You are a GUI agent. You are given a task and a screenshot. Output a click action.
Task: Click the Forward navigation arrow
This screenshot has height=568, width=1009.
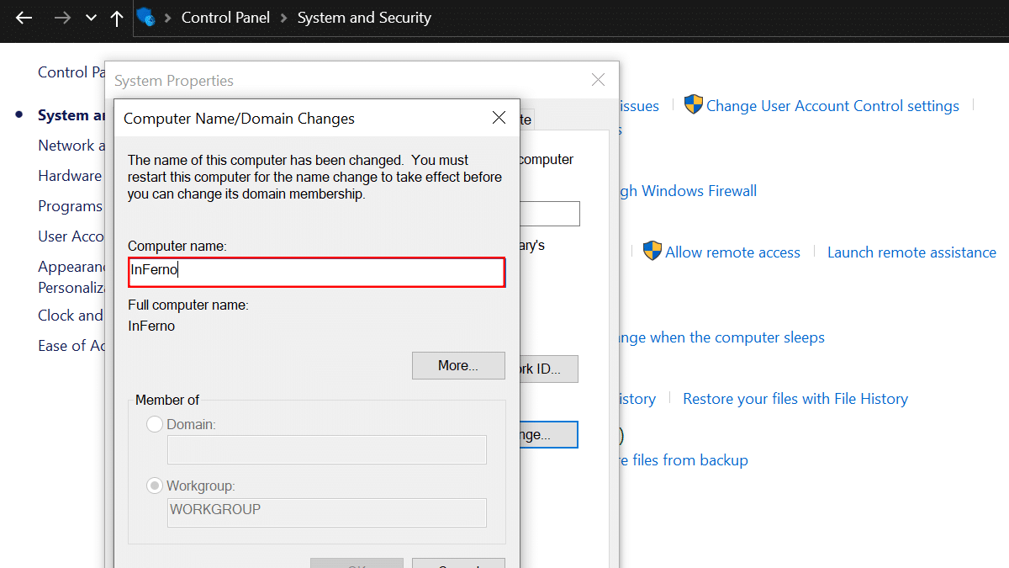point(62,18)
